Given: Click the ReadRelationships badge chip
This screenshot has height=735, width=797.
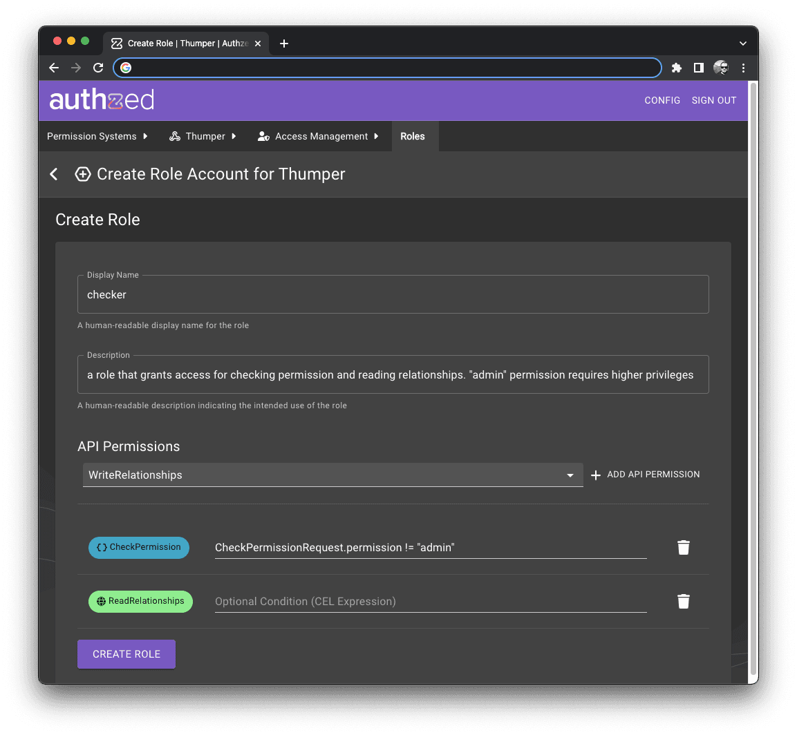Looking at the screenshot, I should [x=140, y=601].
